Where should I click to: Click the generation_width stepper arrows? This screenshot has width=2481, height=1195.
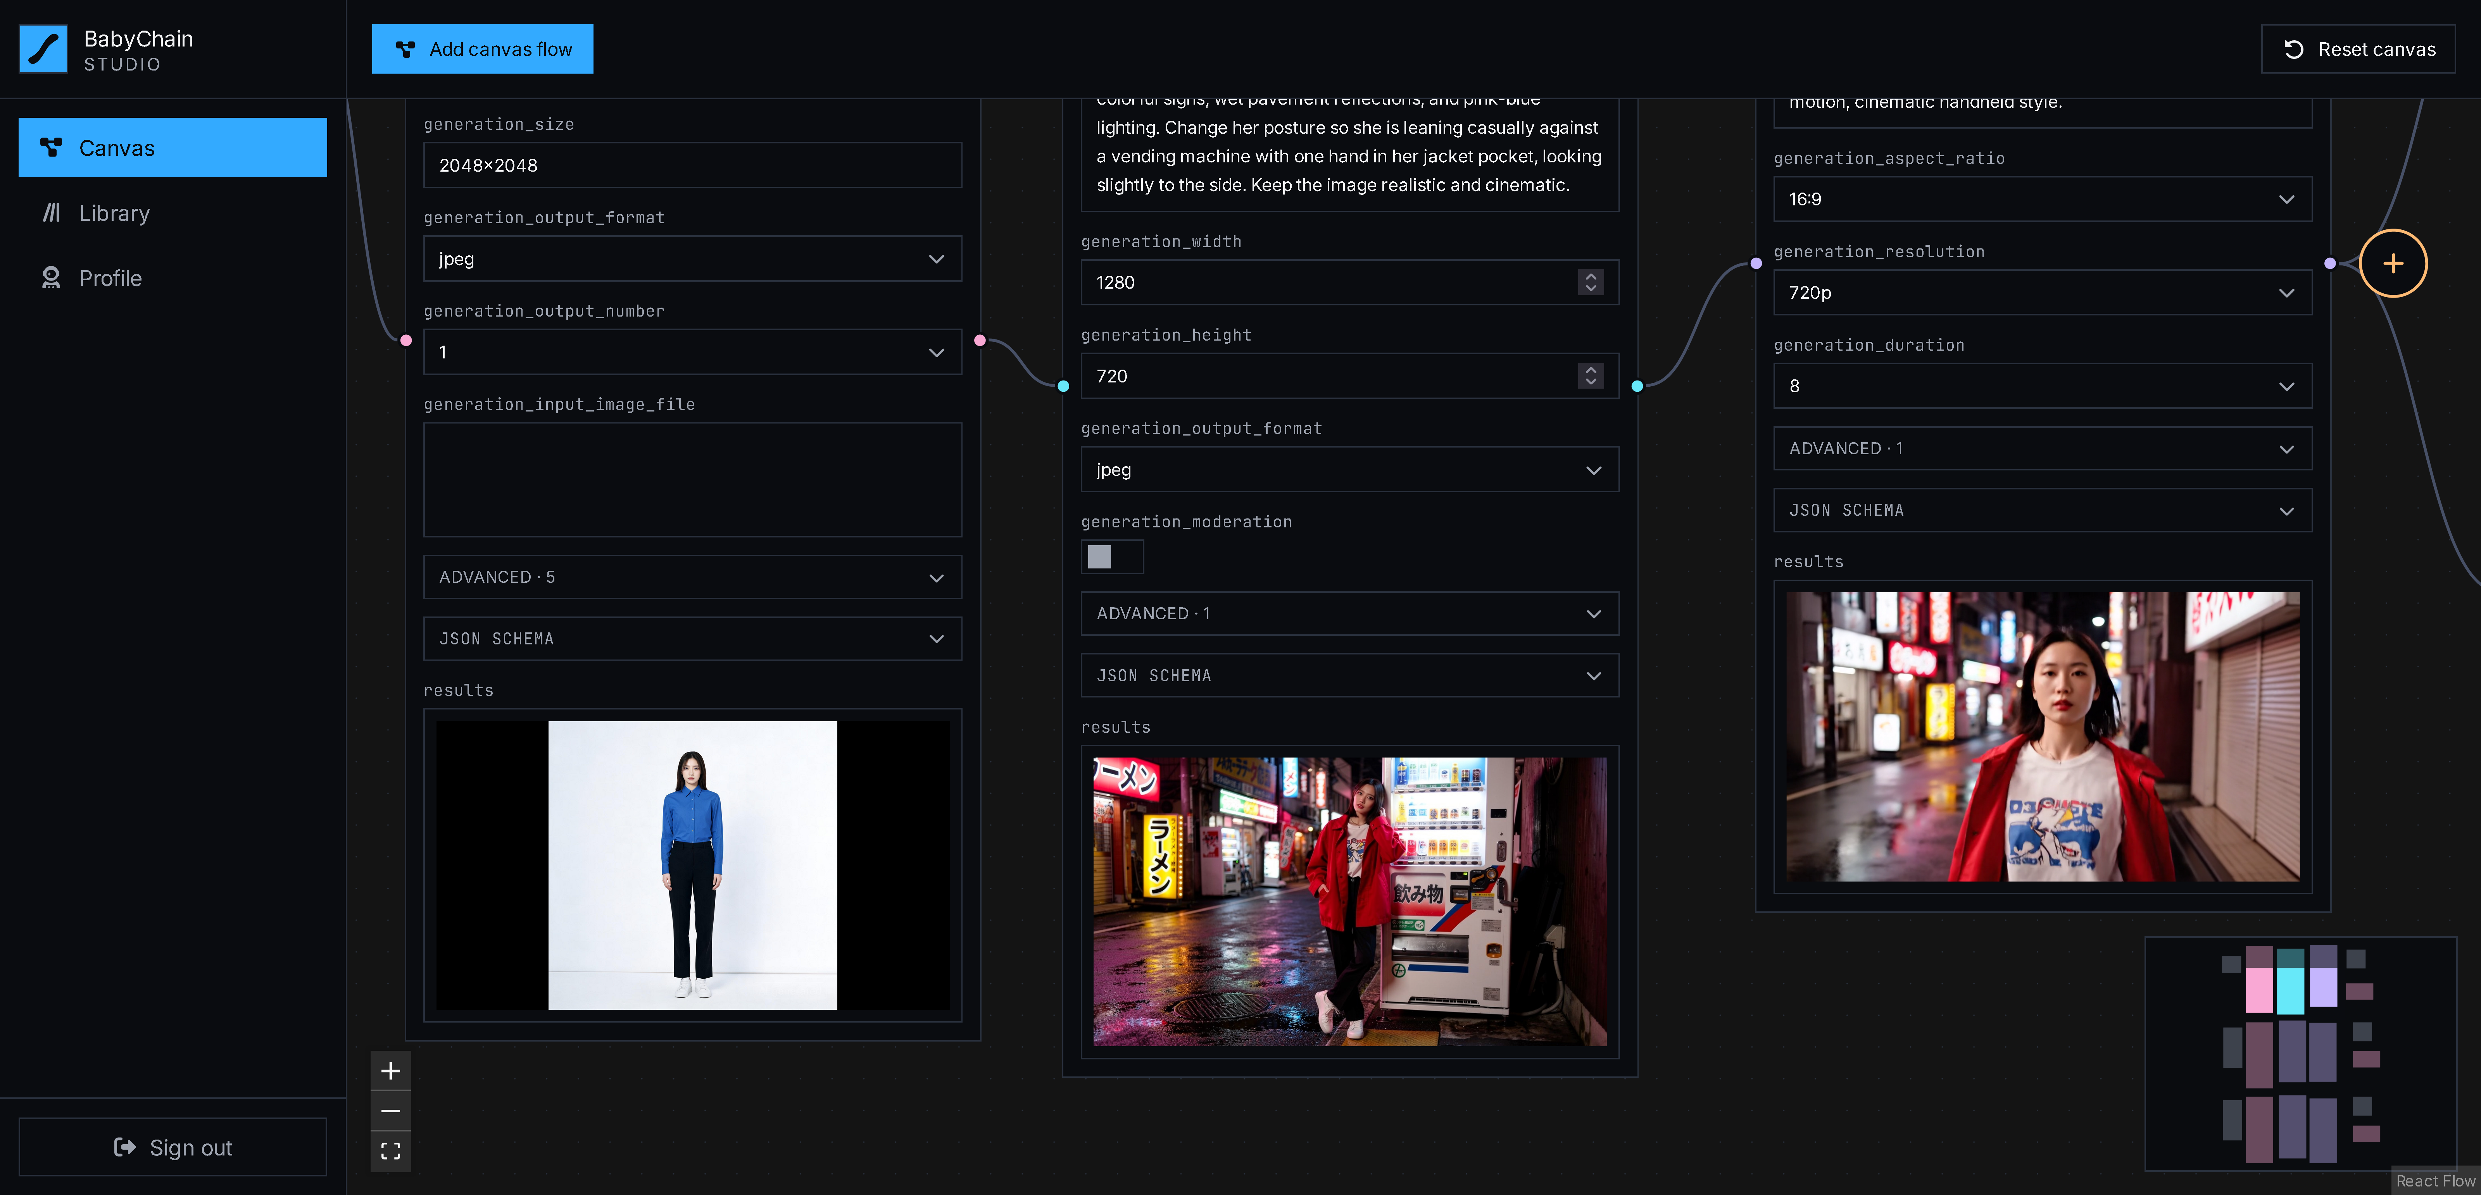tap(1591, 282)
